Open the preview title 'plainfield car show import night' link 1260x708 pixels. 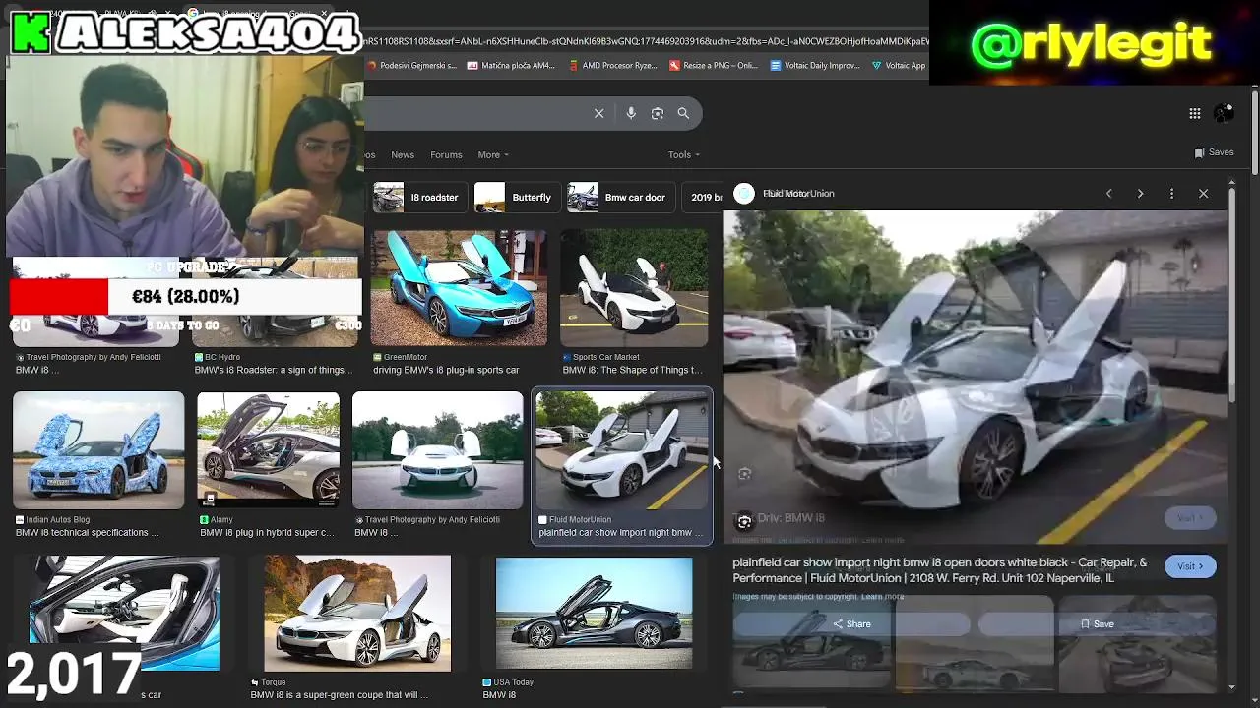940,570
